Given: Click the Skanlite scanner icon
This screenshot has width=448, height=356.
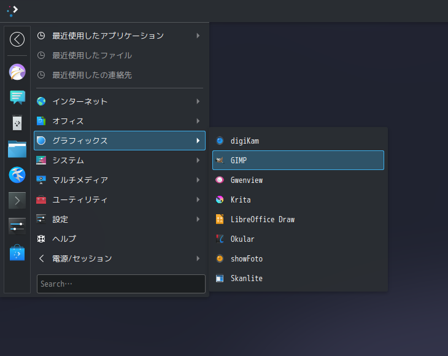Looking at the screenshot, I should (220, 278).
